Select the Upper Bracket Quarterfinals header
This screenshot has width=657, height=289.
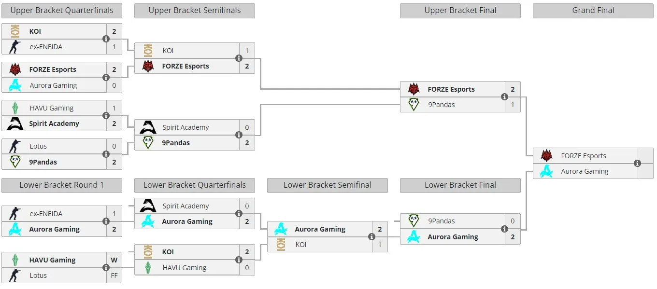point(62,11)
